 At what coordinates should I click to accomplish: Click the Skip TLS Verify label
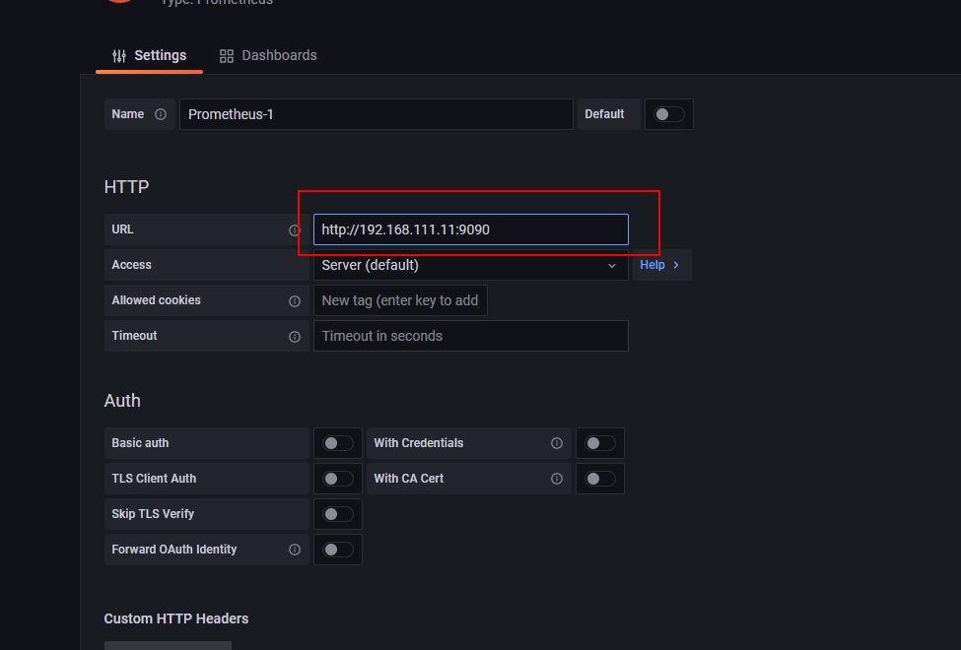coord(153,514)
